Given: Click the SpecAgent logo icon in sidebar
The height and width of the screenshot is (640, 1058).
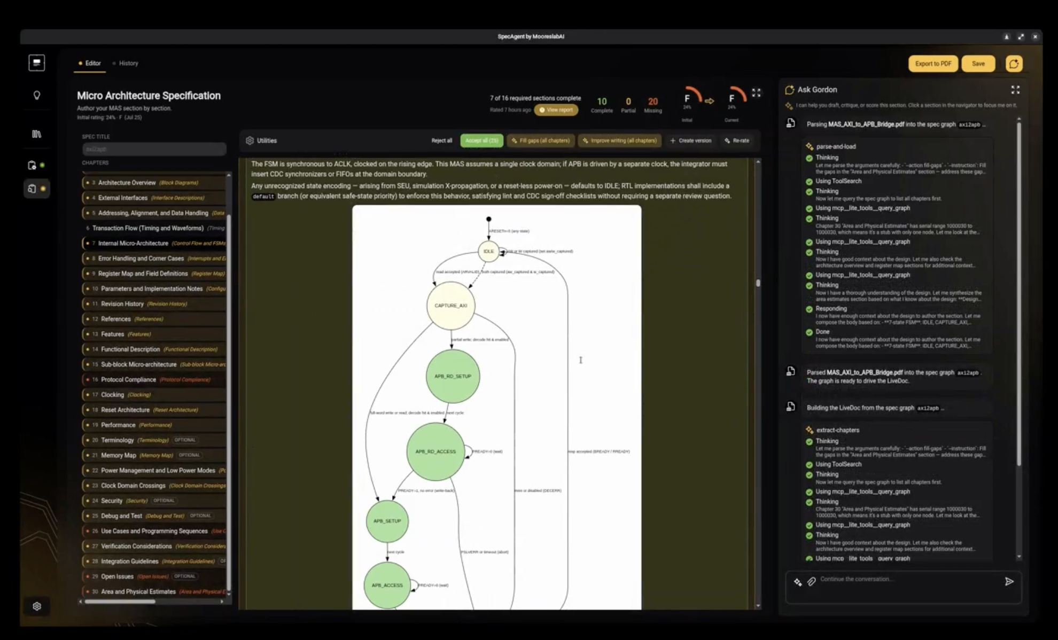Looking at the screenshot, I should click(36, 63).
